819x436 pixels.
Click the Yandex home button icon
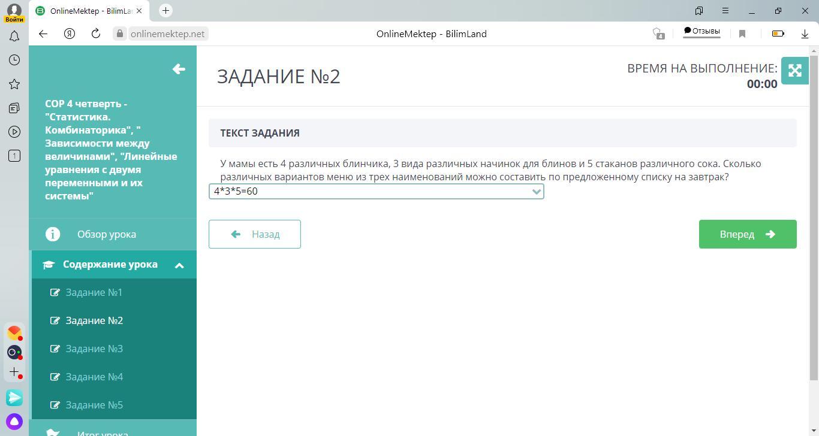point(70,34)
